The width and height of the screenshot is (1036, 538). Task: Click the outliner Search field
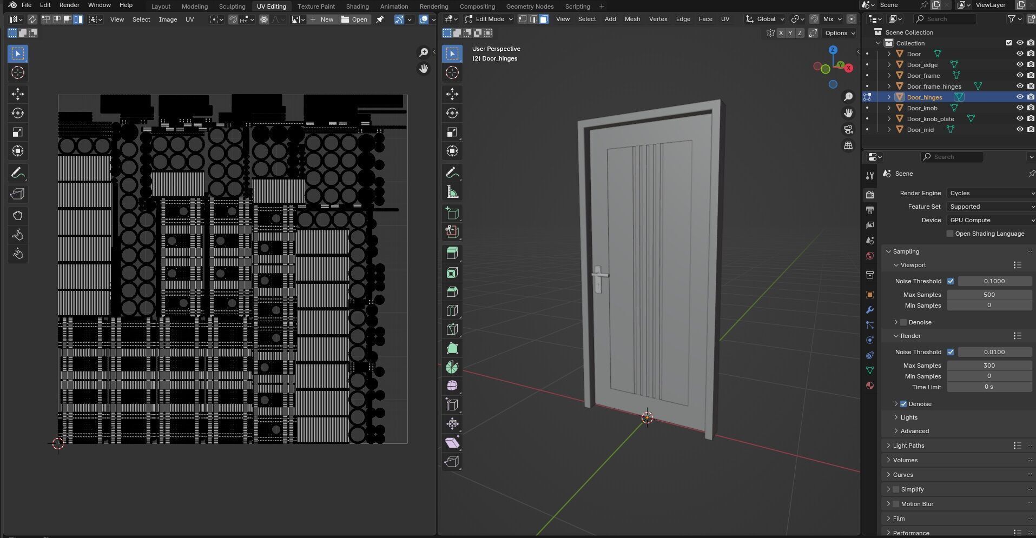pos(945,19)
